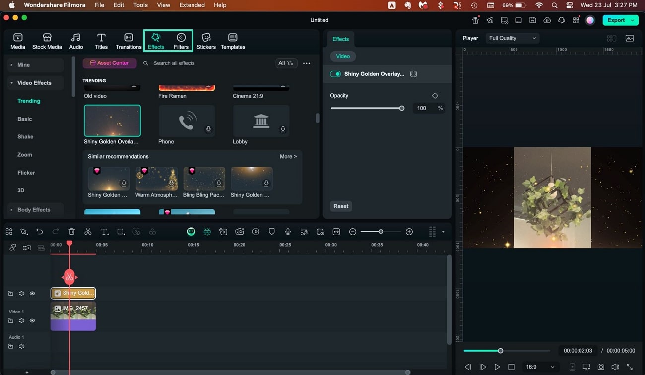Image resolution: width=645 pixels, height=375 pixels.
Task: Adjust the Opacity slider handle
Action: pos(402,108)
